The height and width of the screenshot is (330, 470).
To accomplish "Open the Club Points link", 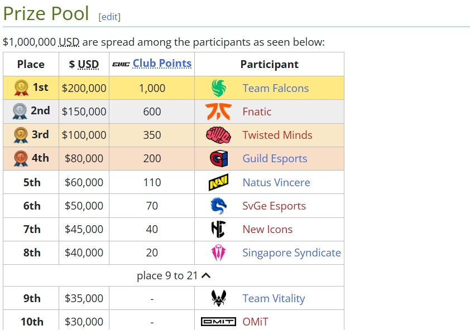I will tap(162, 63).
